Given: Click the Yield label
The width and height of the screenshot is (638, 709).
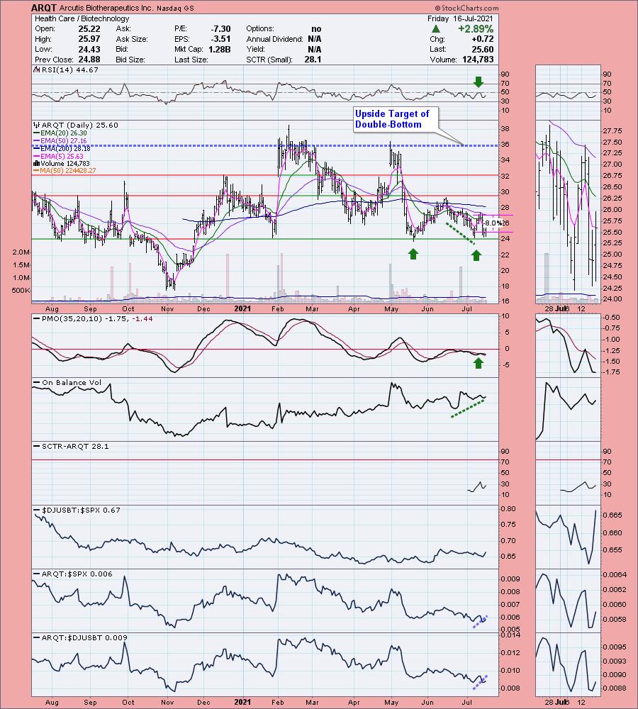Looking at the screenshot, I should click(256, 50).
